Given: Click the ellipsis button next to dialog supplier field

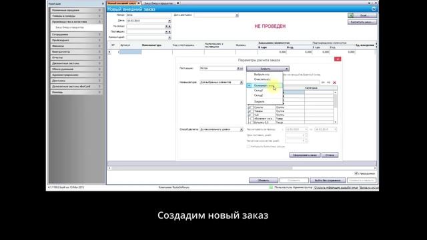Looking at the screenshot, I should coord(242,68).
